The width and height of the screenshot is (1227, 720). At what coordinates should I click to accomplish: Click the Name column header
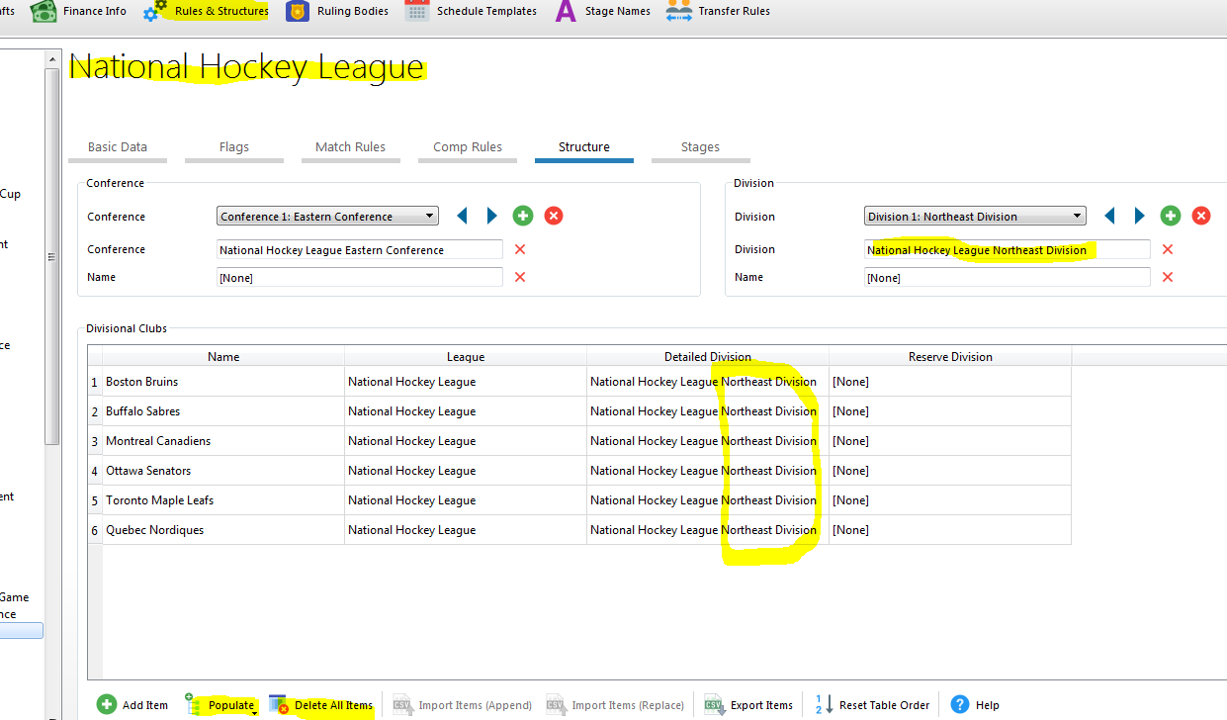pyautogui.click(x=223, y=356)
